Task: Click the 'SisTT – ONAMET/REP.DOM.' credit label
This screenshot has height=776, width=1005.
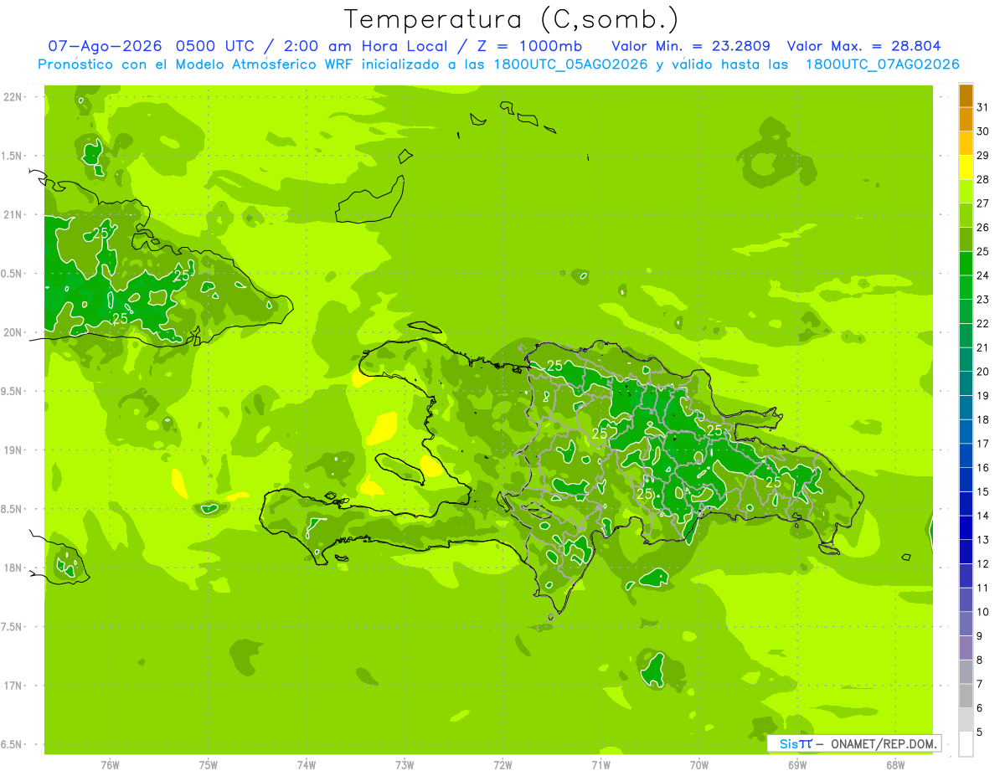Action: pos(854,743)
